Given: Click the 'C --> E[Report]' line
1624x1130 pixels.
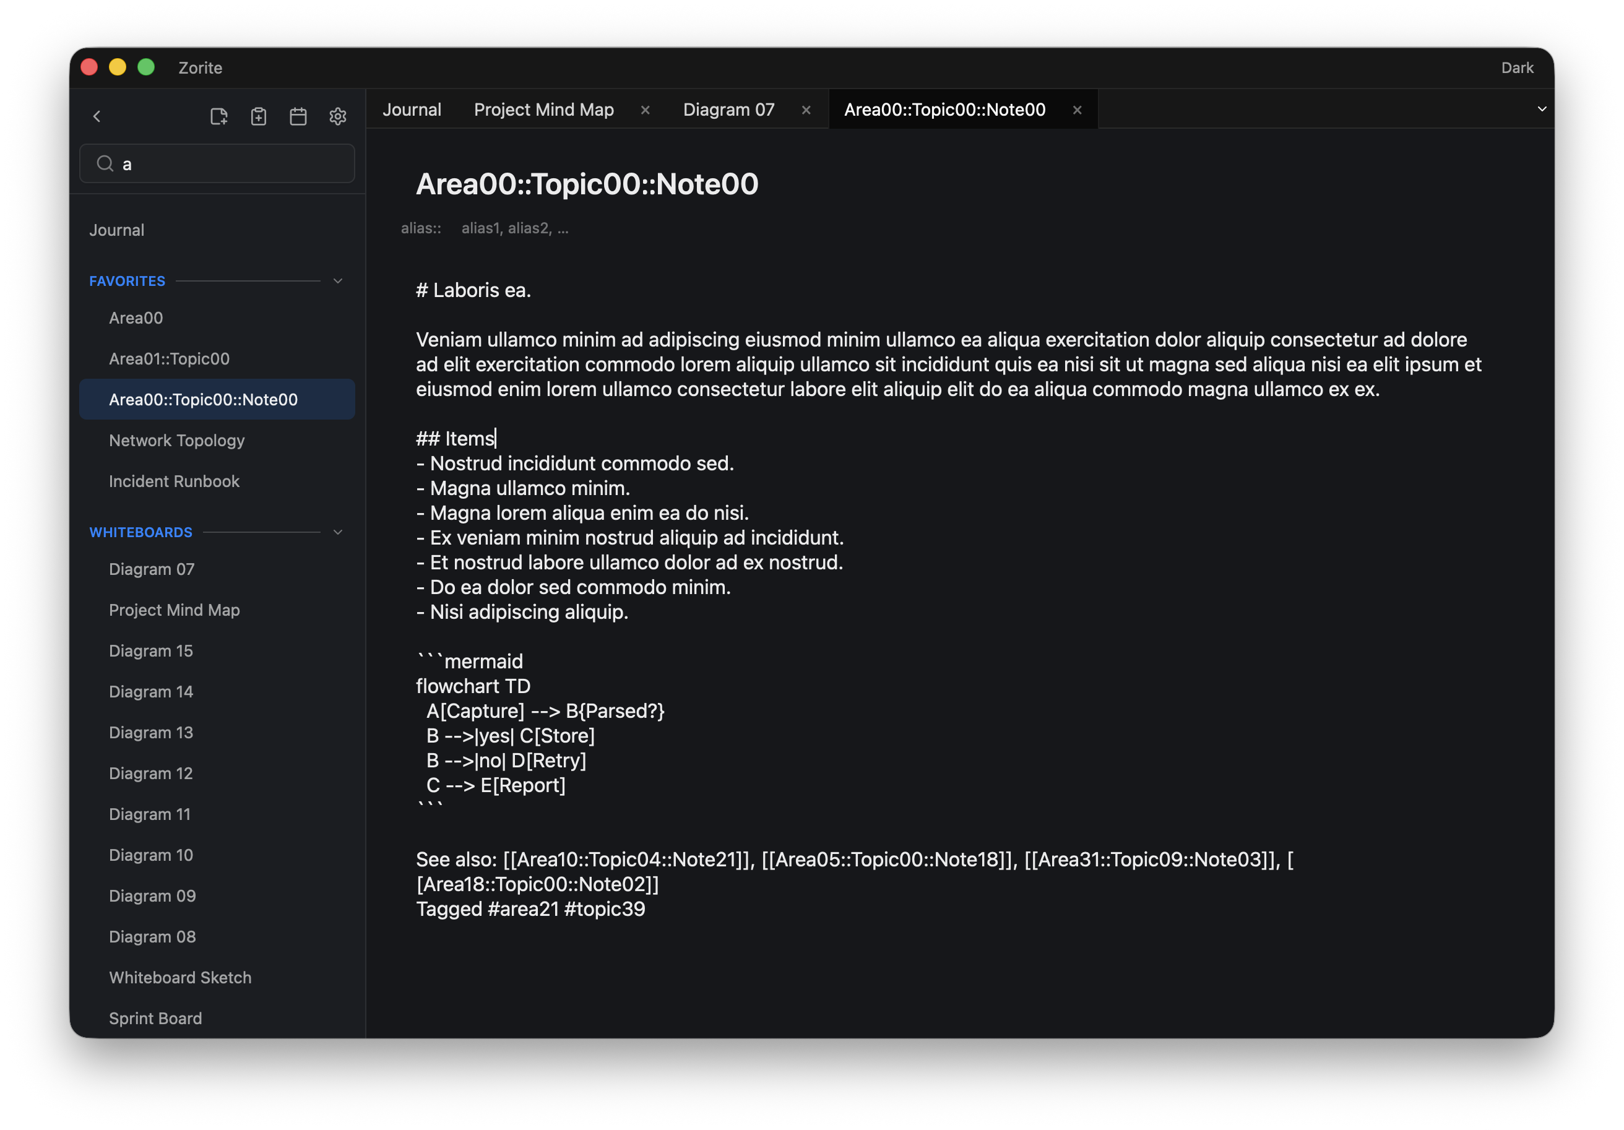Looking at the screenshot, I should 496,785.
